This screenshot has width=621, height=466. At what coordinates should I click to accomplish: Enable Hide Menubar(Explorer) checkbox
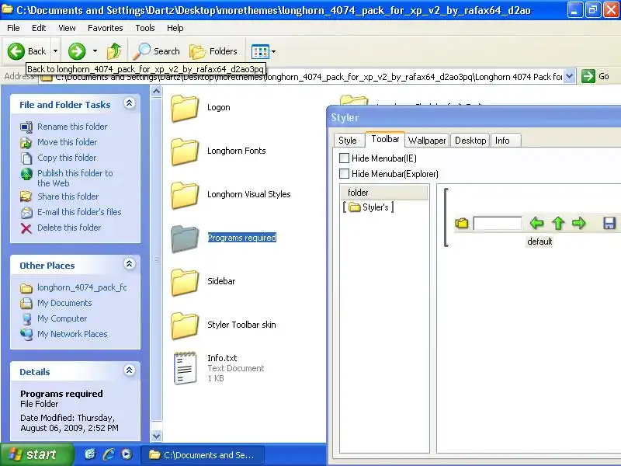pos(344,173)
